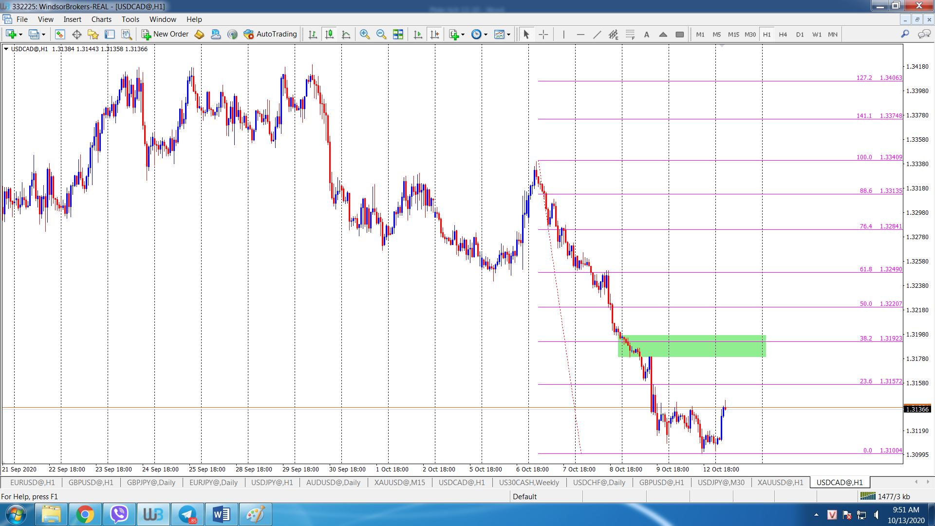Open the Insert menu
The image size is (935, 526).
coord(72,19)
